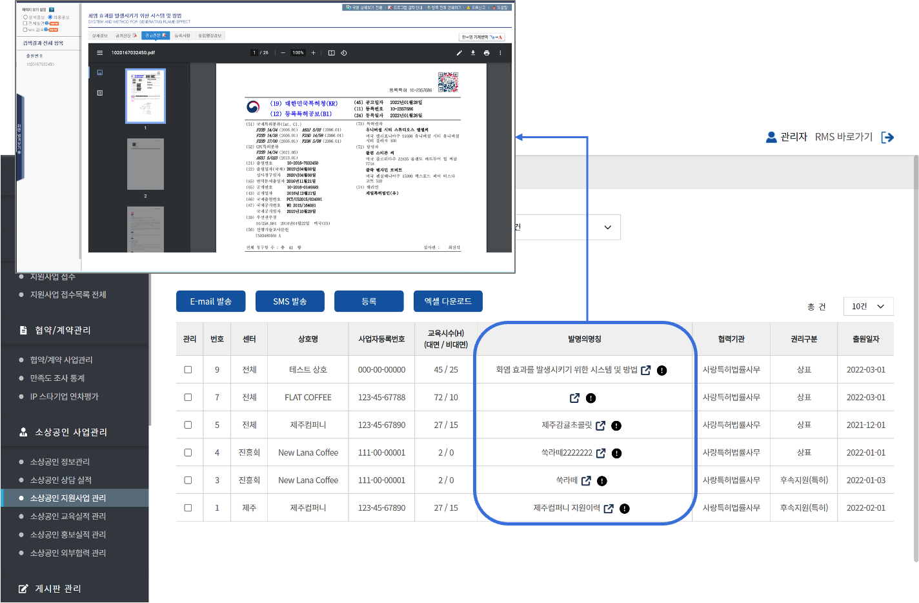
Task: Expand the filter dropdown above the table
Action: [607, 227]
